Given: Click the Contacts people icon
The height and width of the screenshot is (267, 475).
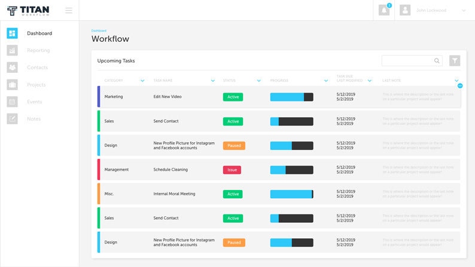Looking at the screenshot, I should click(x=12, y=67).
